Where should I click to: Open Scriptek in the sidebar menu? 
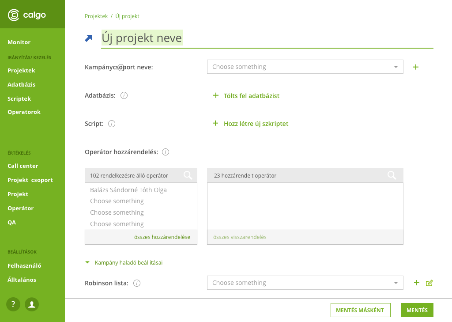click(19, 98)
